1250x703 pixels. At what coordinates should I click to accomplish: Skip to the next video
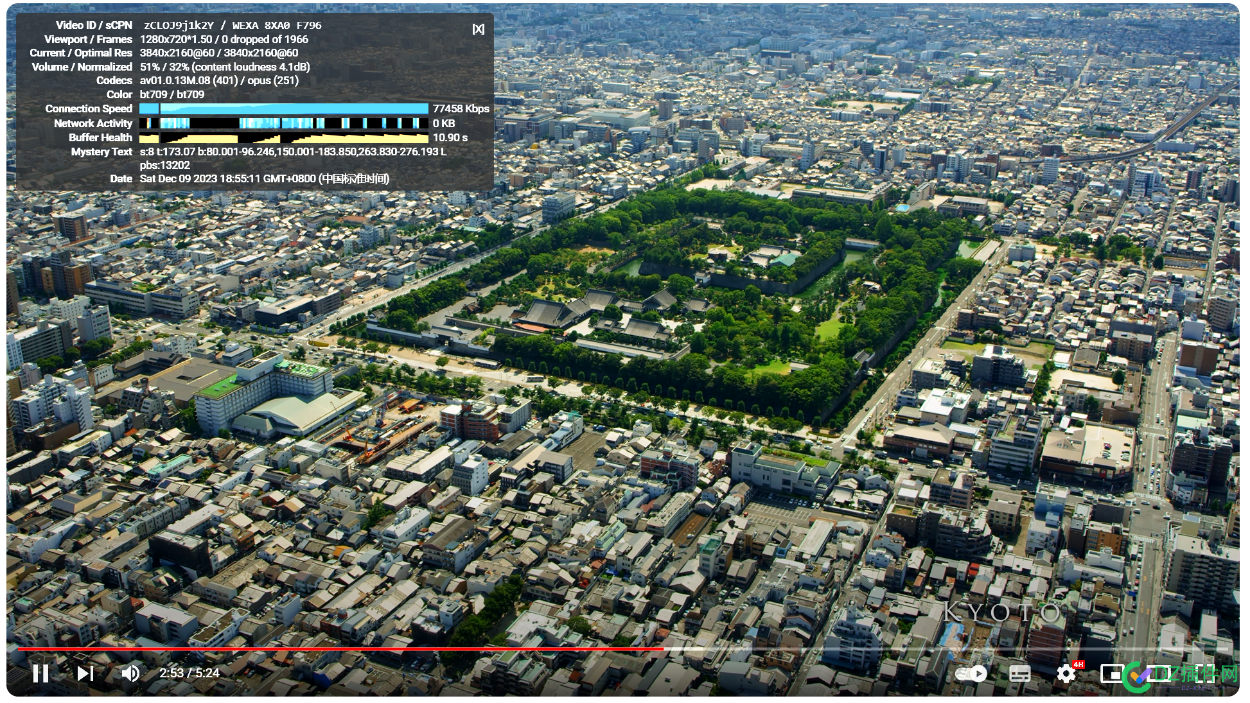[x=85, y=673]
